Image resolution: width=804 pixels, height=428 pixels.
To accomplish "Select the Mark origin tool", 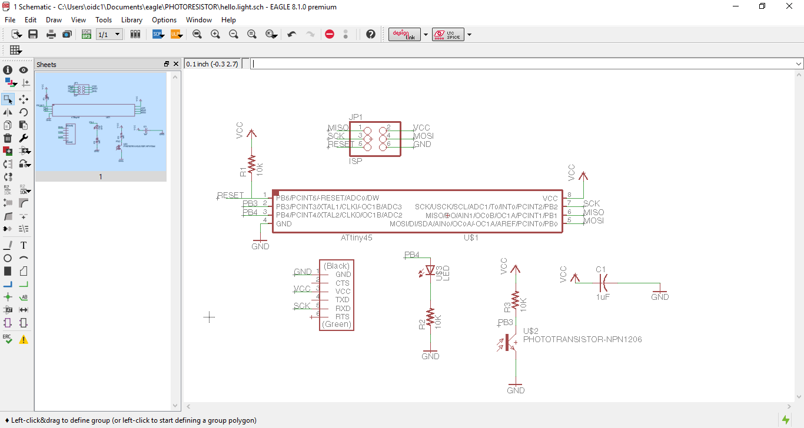I will click(x=25, y=83).
